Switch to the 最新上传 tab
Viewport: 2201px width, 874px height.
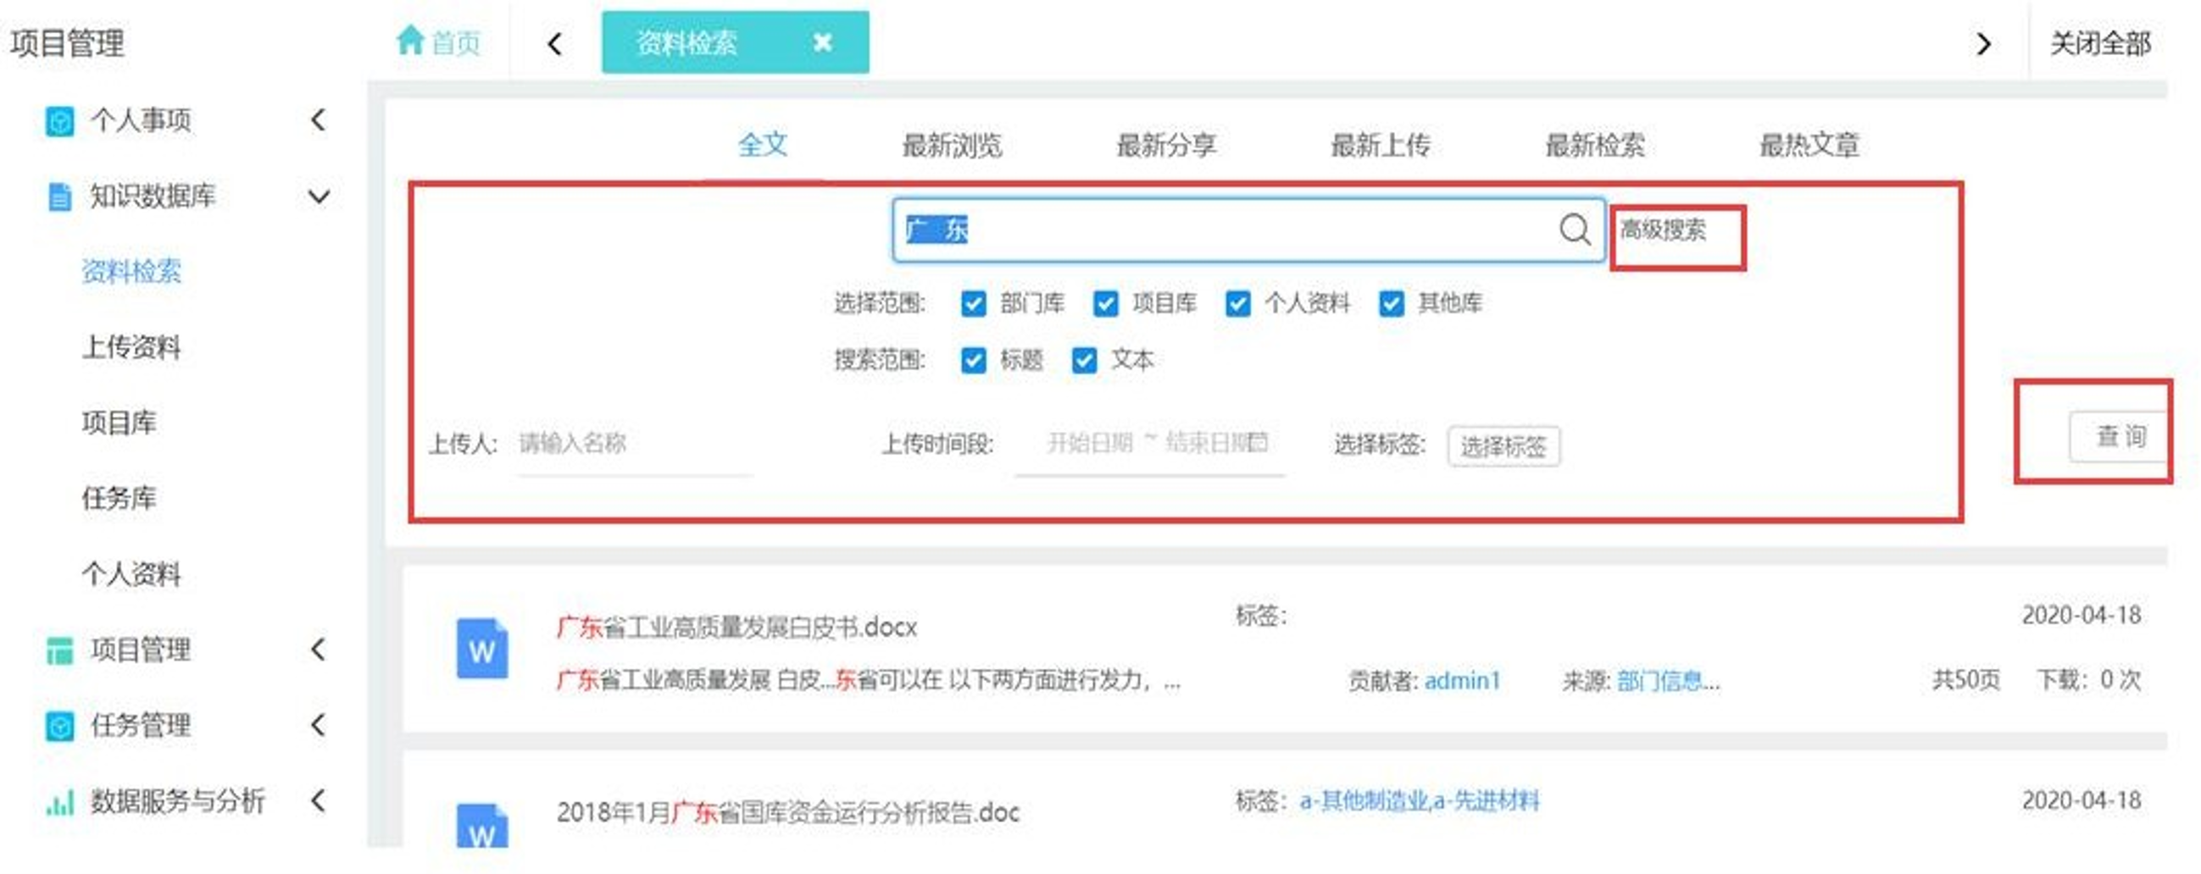(1380, 145)
